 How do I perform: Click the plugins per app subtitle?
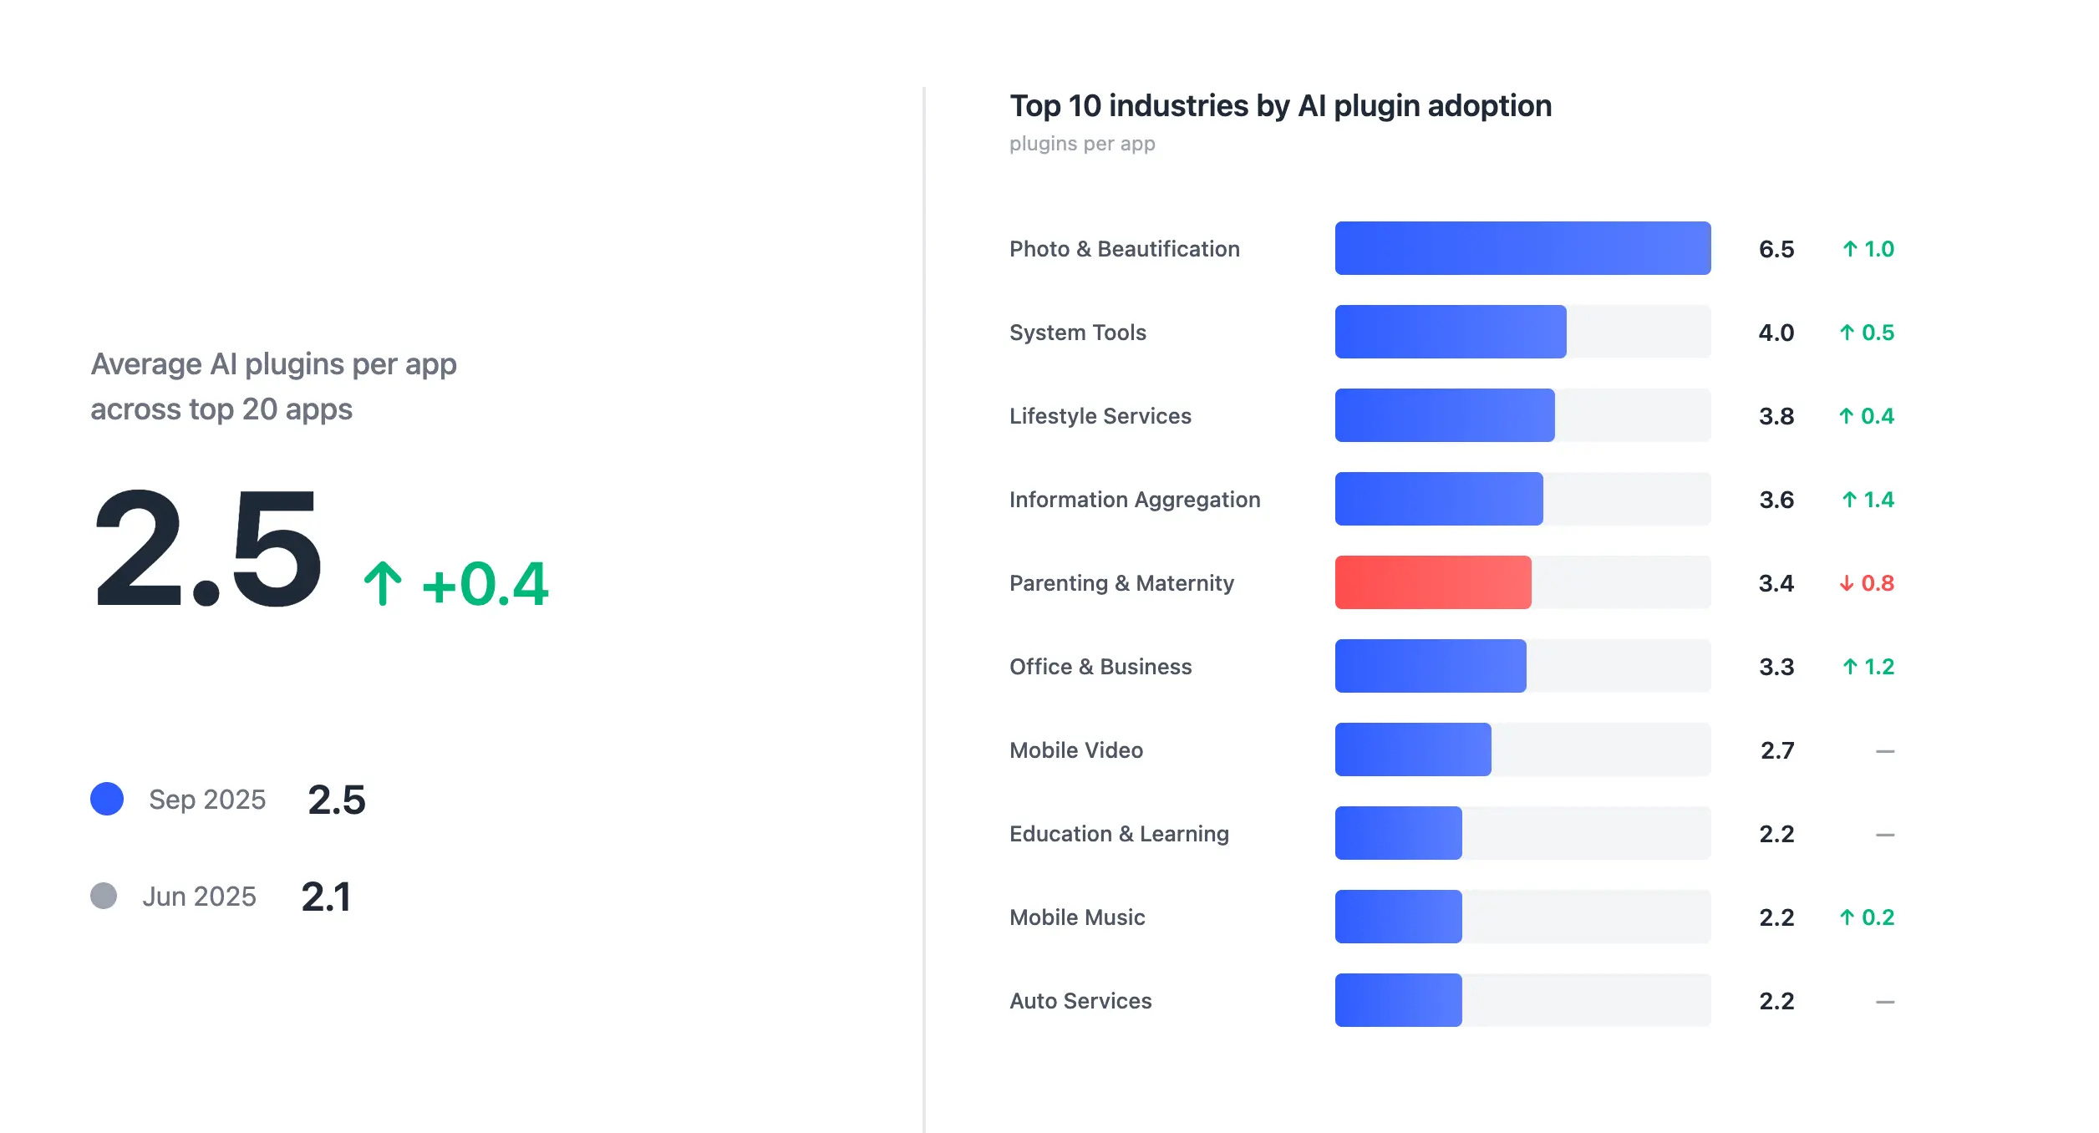click(x=1082, y=144)
